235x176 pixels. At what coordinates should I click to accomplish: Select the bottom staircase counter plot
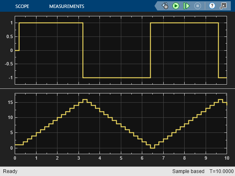pyautogui.click(x=121, y=124)
